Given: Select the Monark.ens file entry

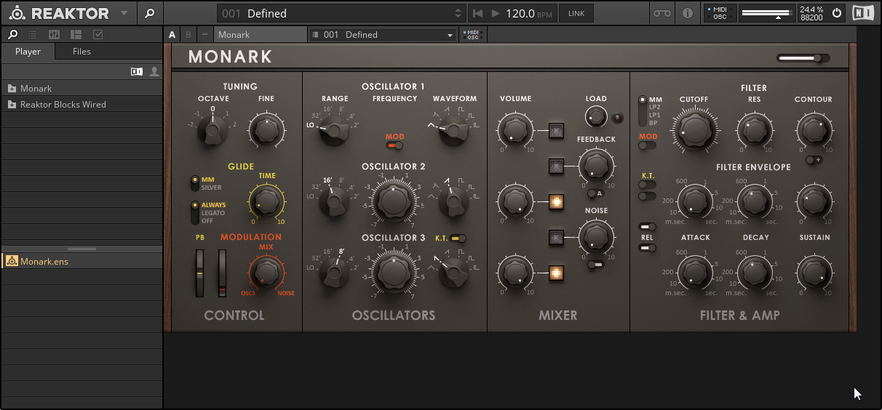Looking at the screenshot, I should 82,261.
